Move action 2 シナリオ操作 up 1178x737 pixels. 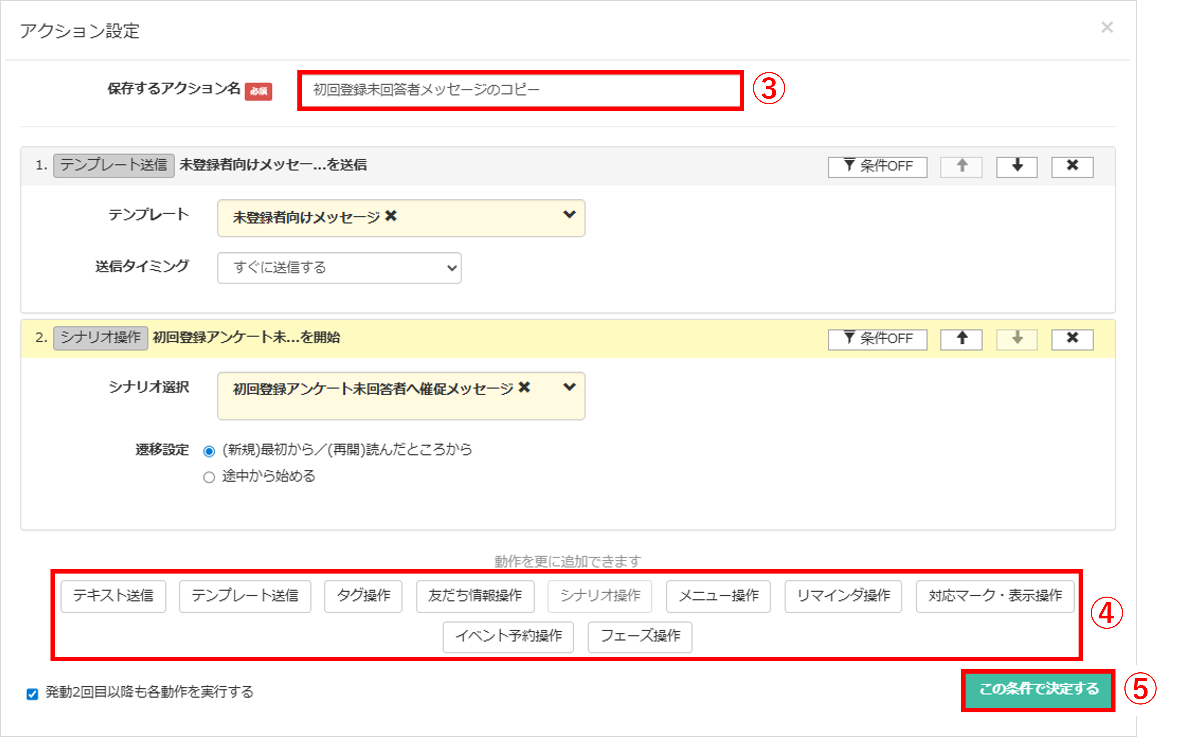[x=961, y=339]
